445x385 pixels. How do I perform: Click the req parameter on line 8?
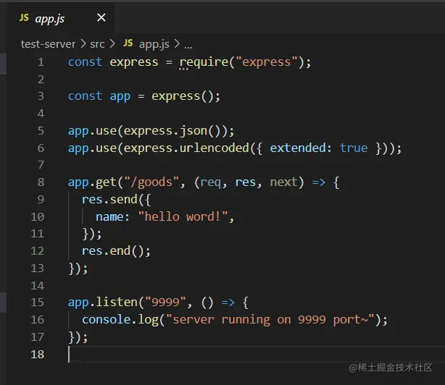(211, 182)
